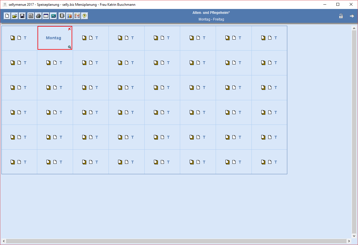358x245 pixels.
Task: Click the text layout preview toolbar icon
Action: click(x=31, y=16)
